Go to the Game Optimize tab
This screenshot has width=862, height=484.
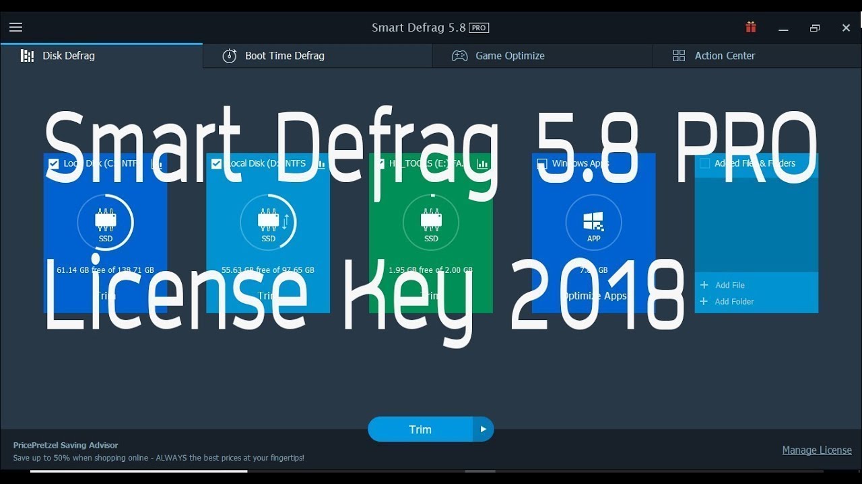click(x=542, y=56)
